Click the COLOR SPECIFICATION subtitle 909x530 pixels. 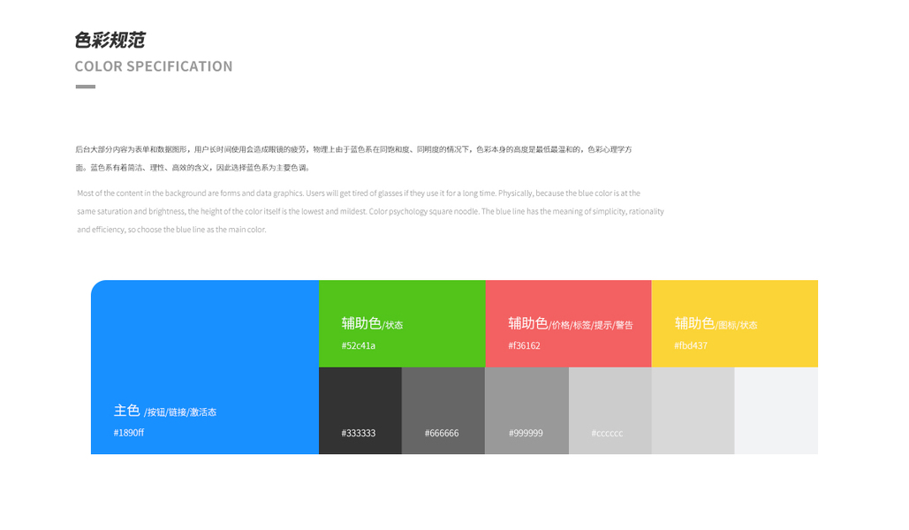(154, 66)
